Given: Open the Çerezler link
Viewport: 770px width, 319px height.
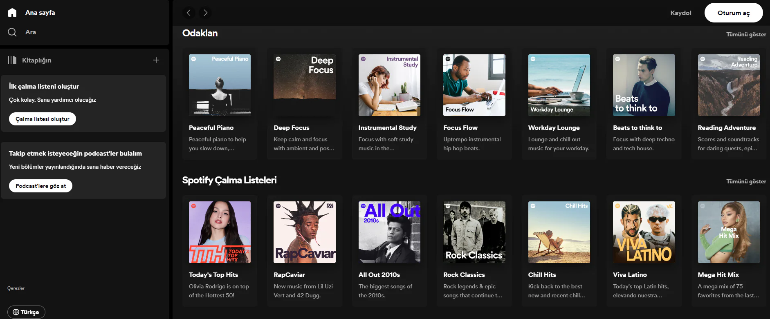Looking at the screenshot, I should tap(16, 288).
